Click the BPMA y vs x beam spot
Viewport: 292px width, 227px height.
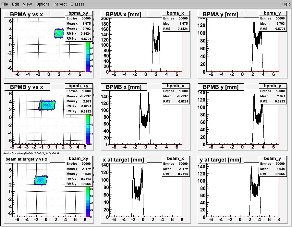pos(59,33)
